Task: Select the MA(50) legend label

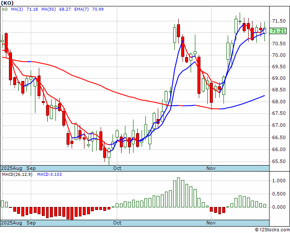Action: point(49,9)
